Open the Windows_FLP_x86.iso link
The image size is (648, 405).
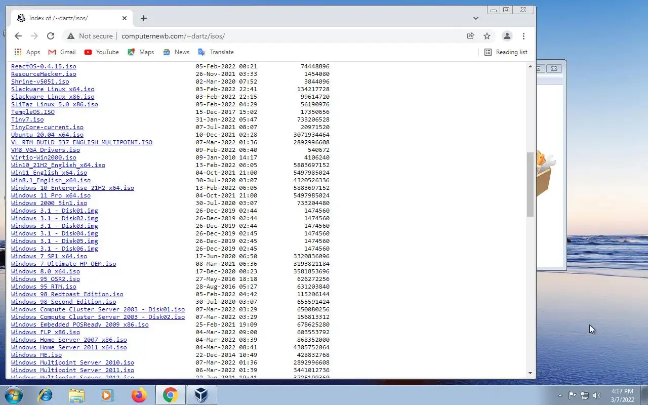tap(46, 332)
